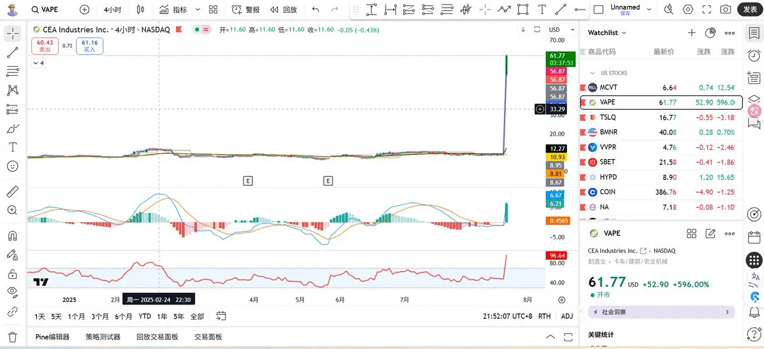Edit VAPE details with the pencil-note icon

tap(710, 234)
